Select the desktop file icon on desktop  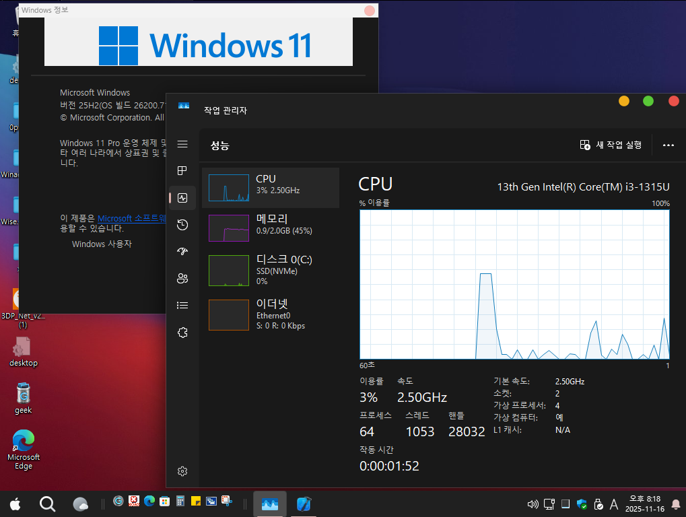pos(23,351)
